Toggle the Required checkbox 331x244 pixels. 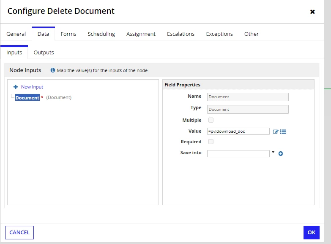click(211, 142)
